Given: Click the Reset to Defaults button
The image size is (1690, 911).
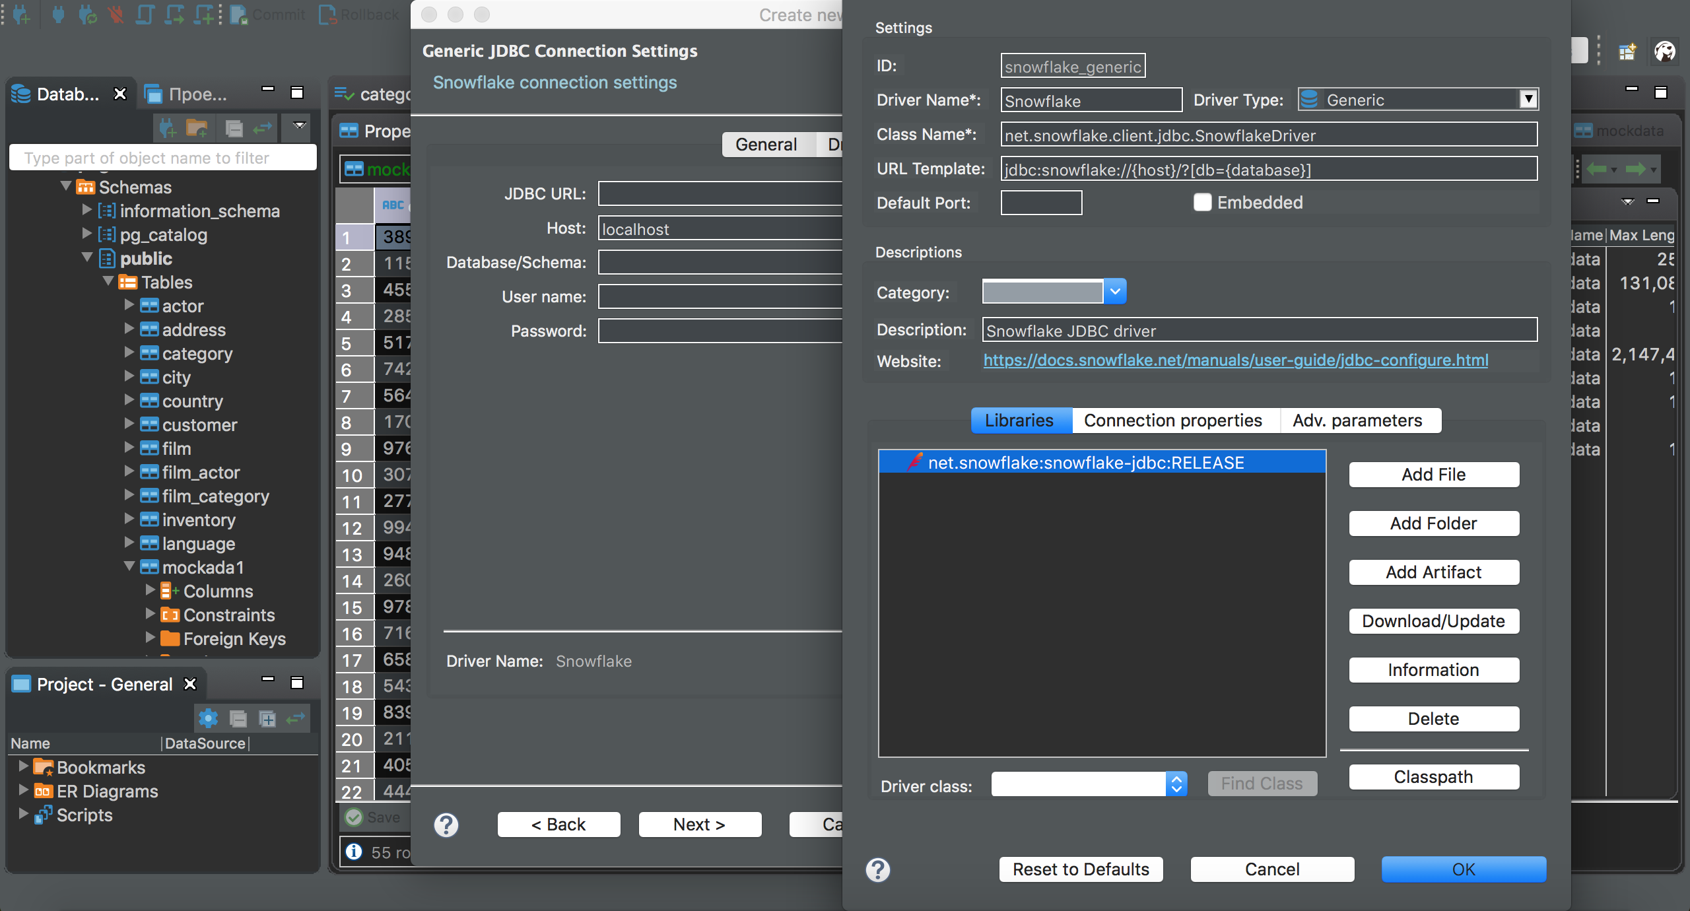Looking at the screenshot, I should 1080,867.
